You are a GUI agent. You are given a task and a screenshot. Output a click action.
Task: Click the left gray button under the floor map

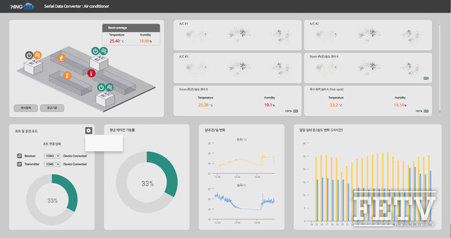click(x=26, y=108)
